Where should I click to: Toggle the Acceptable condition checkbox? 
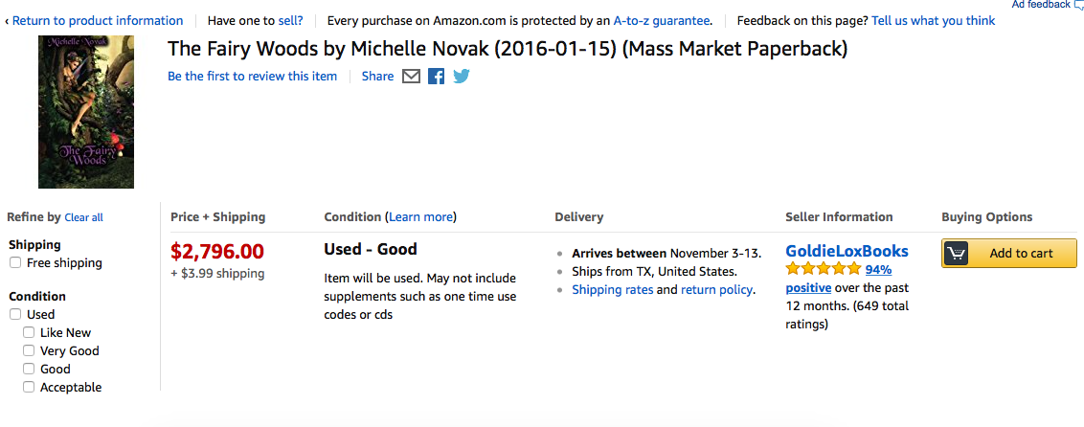(x=29, y=387)
